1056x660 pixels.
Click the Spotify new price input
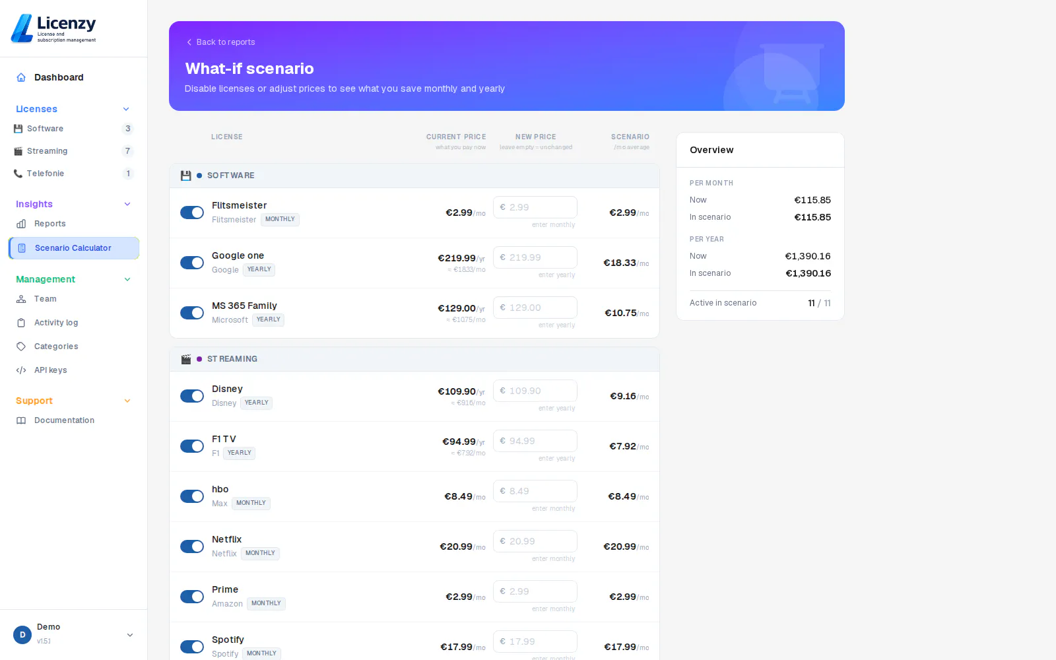point(535,642)
